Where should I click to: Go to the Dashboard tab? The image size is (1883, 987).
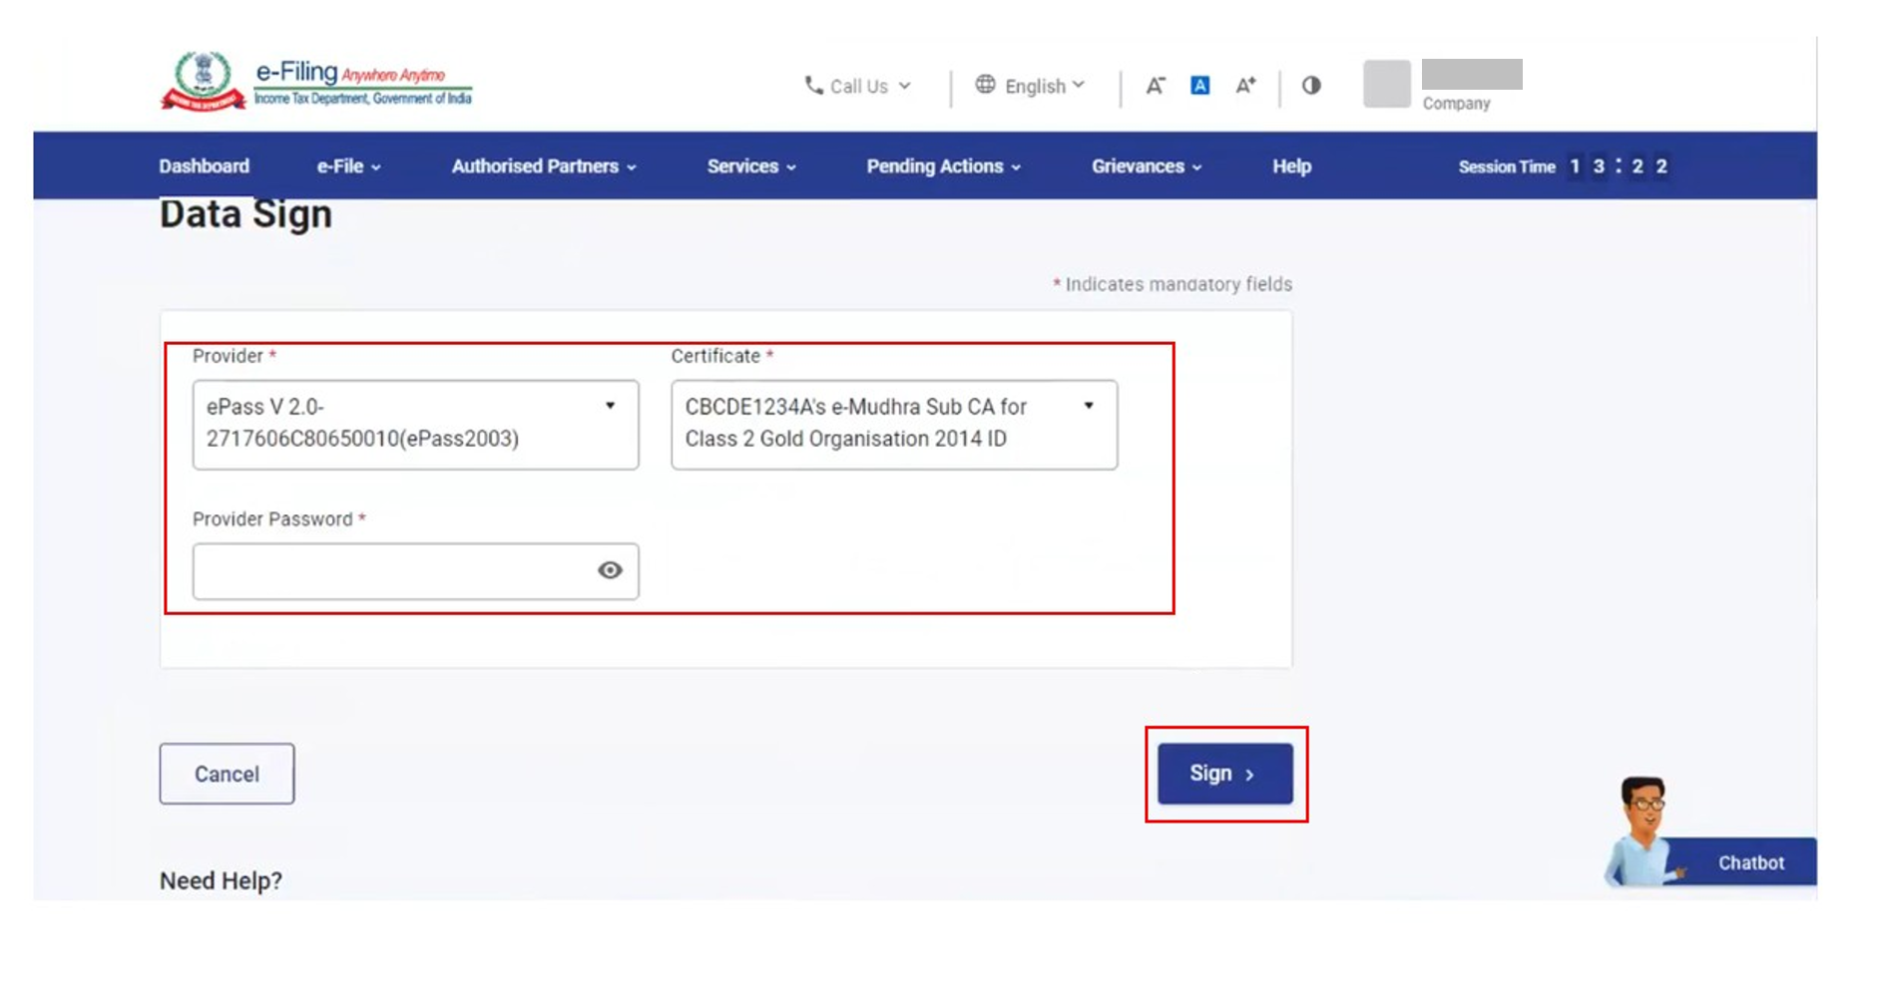point(204,166)
